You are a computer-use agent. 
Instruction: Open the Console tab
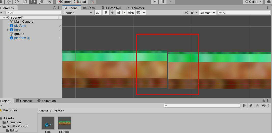tap(24, 101)
